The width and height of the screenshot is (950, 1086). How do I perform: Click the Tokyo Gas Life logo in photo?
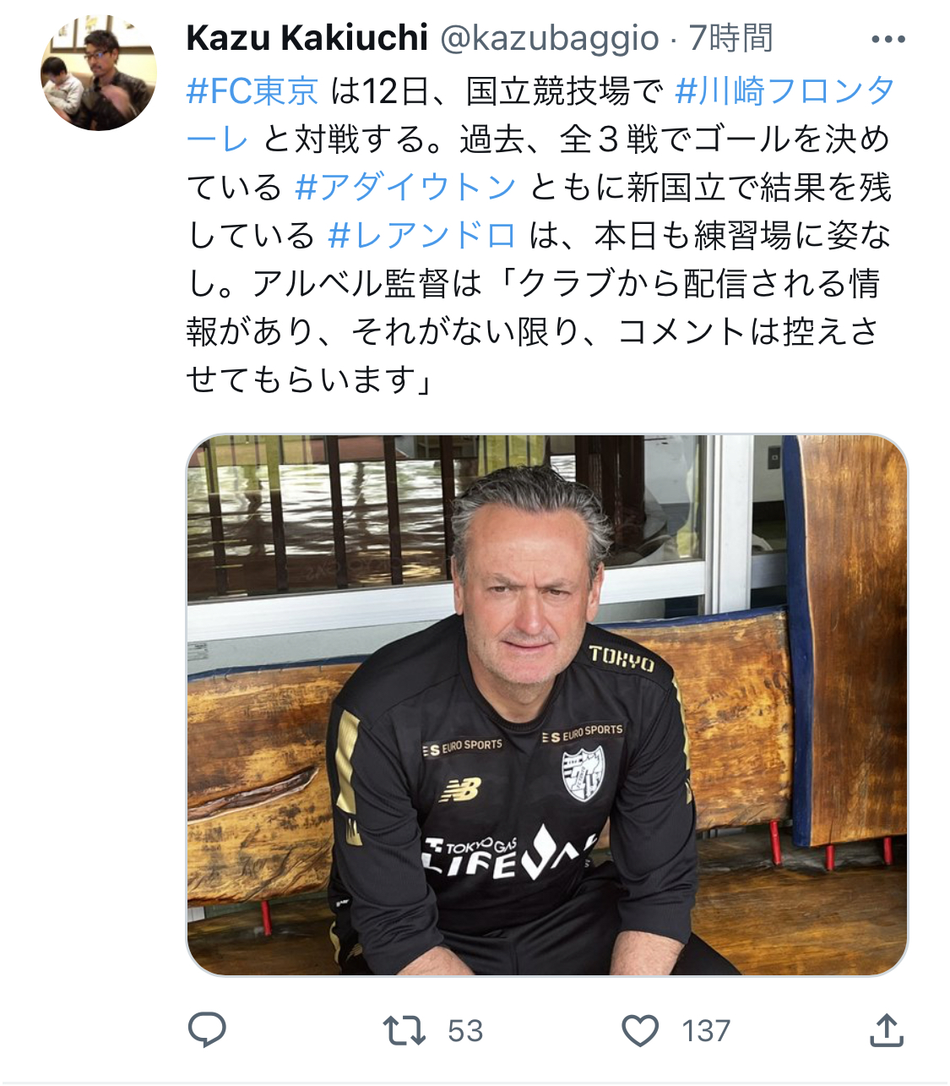point(508,852)
